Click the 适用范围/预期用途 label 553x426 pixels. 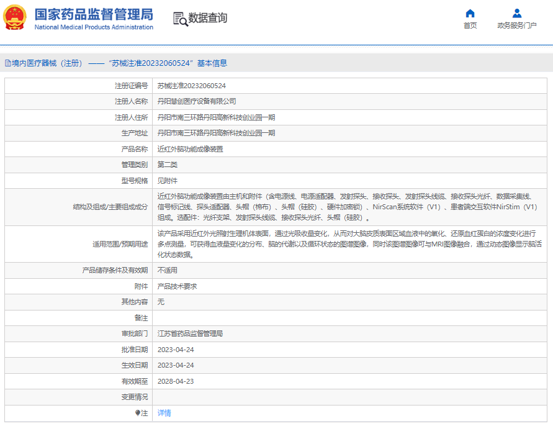[120, 244]
